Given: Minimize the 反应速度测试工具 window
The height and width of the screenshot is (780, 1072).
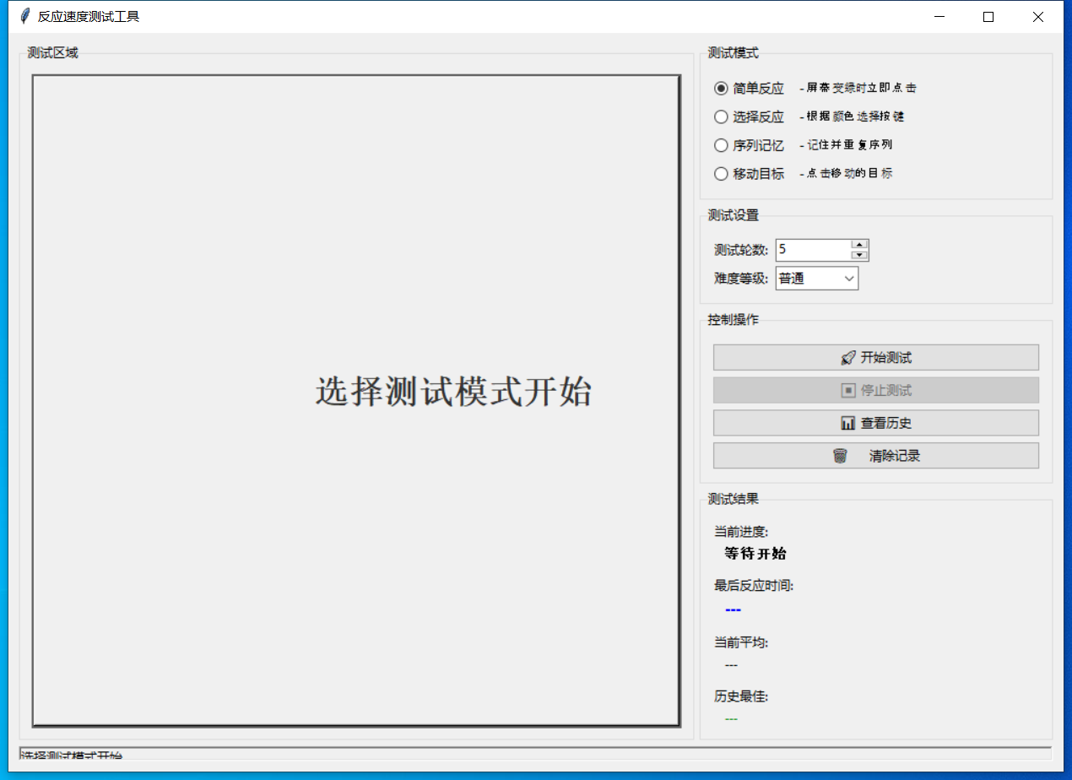Looking at the screenshot, I should click(939, 16).
